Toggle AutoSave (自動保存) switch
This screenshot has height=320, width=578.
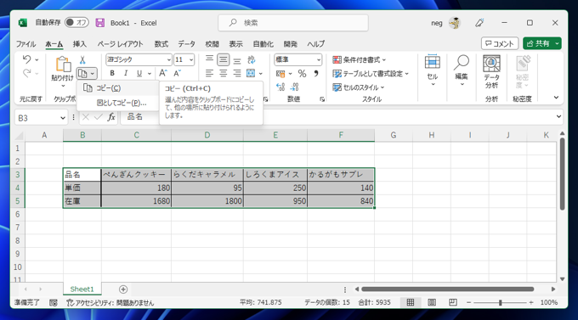(x=76, y=22)
